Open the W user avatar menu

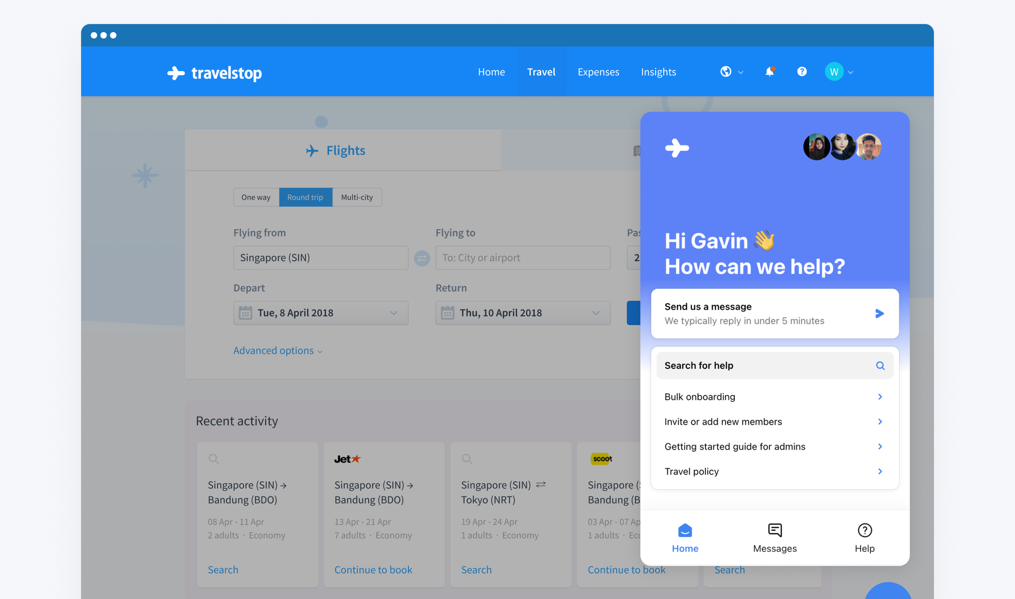pyautogui.click(x=834, y=71)
